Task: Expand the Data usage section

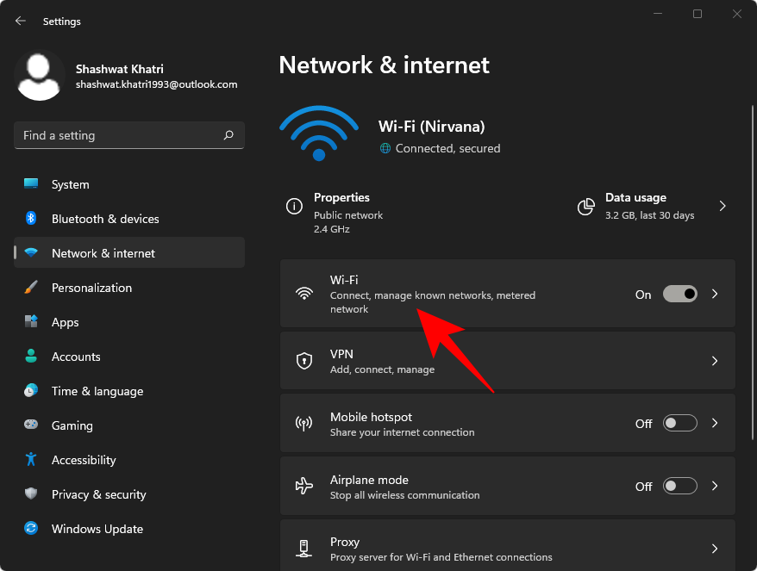Action: [x=723, y=206]
